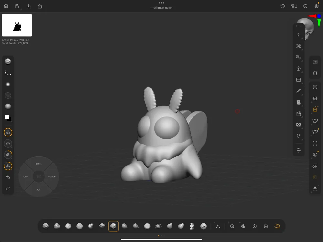Open the Help question mark icon
323x242 pixels.
tap(305, 6)
